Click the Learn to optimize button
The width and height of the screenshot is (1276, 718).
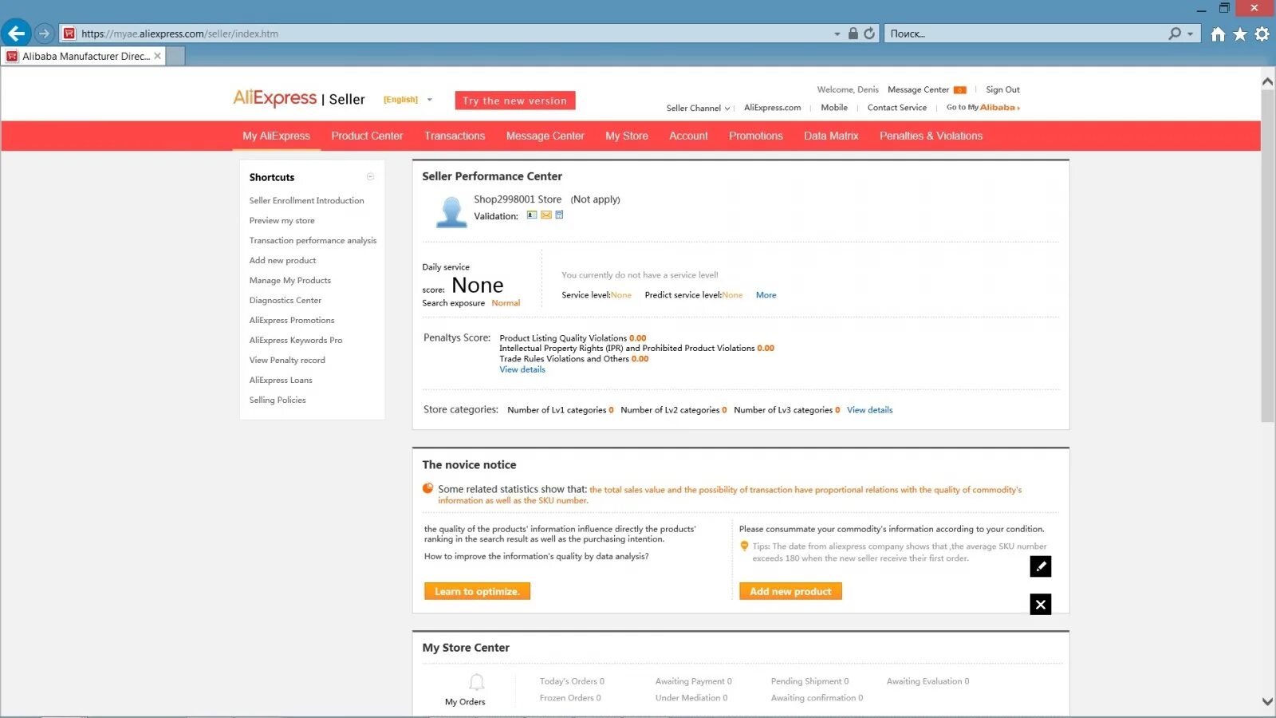(477, 591)
